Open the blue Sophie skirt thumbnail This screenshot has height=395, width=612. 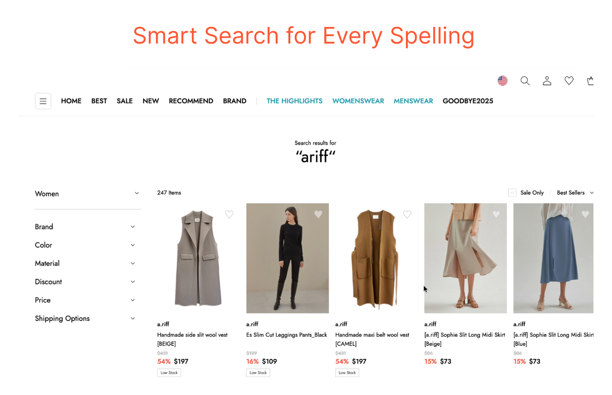coord(553,258)
